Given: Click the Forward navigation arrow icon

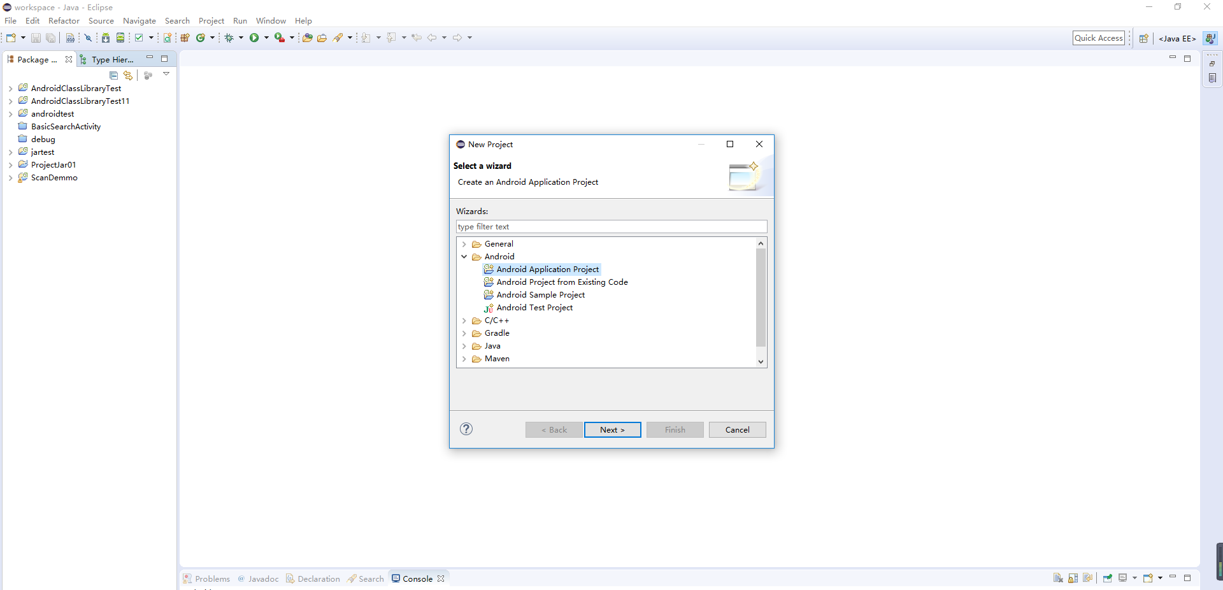Looking at the screenshot, I should pyautogui.click(x=457, y=38).
